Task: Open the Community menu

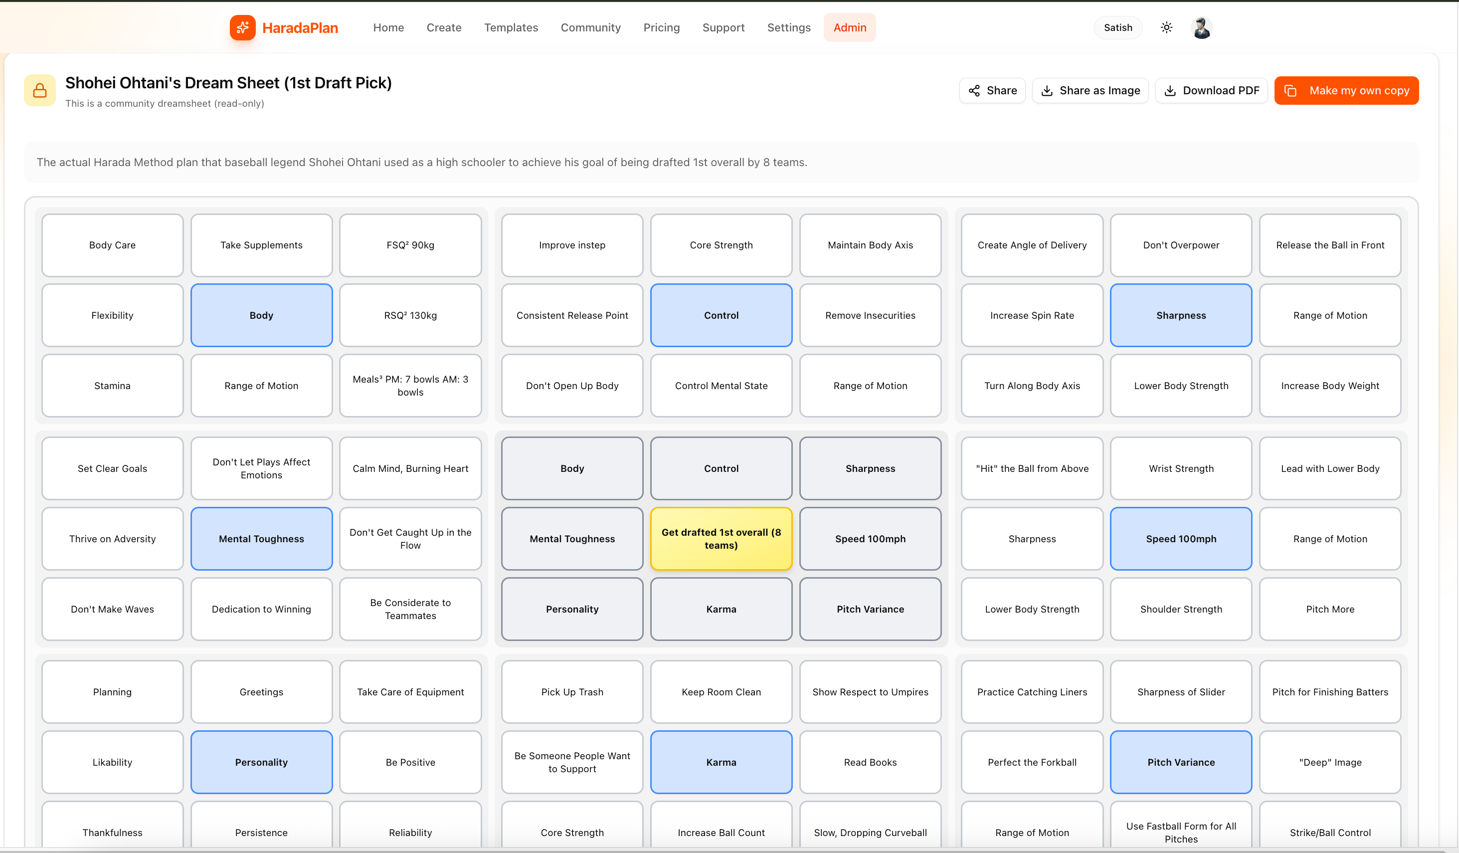Action: 590,27
